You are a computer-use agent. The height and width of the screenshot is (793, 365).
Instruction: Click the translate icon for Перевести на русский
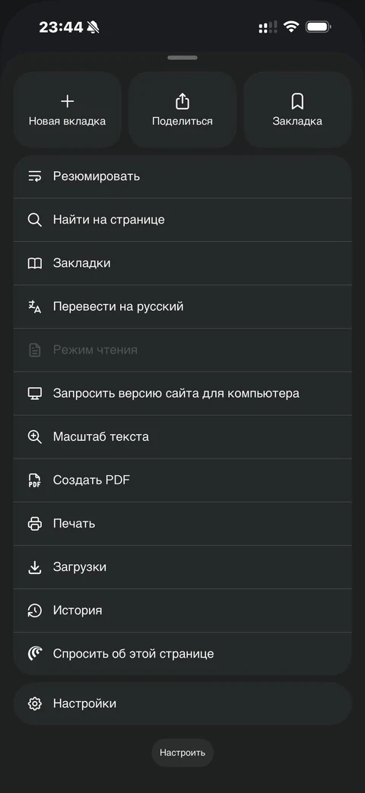pyautogui.click(x=34, y=306)
